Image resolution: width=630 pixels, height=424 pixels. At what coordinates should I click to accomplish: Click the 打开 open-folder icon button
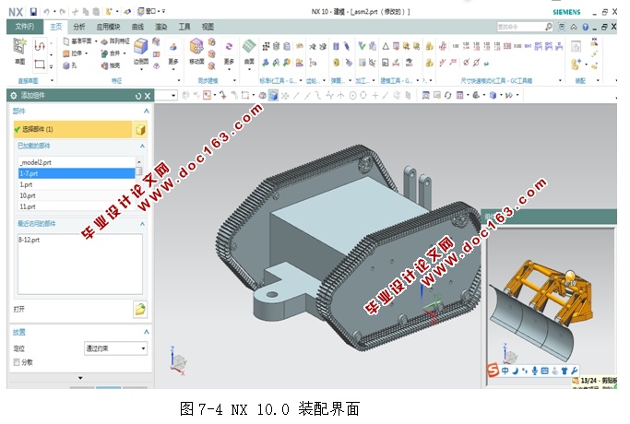coord(140,309)
